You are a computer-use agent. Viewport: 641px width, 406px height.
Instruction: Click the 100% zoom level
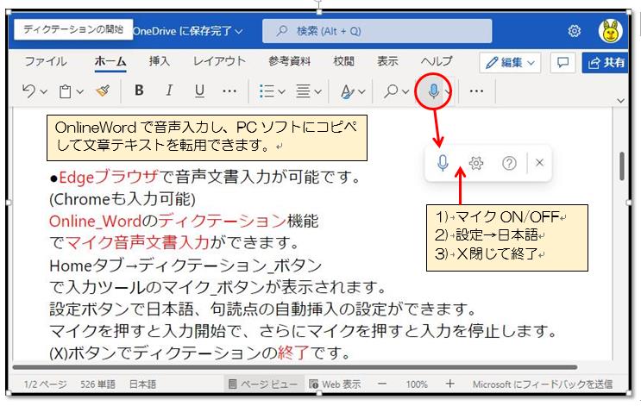(417, 384)
